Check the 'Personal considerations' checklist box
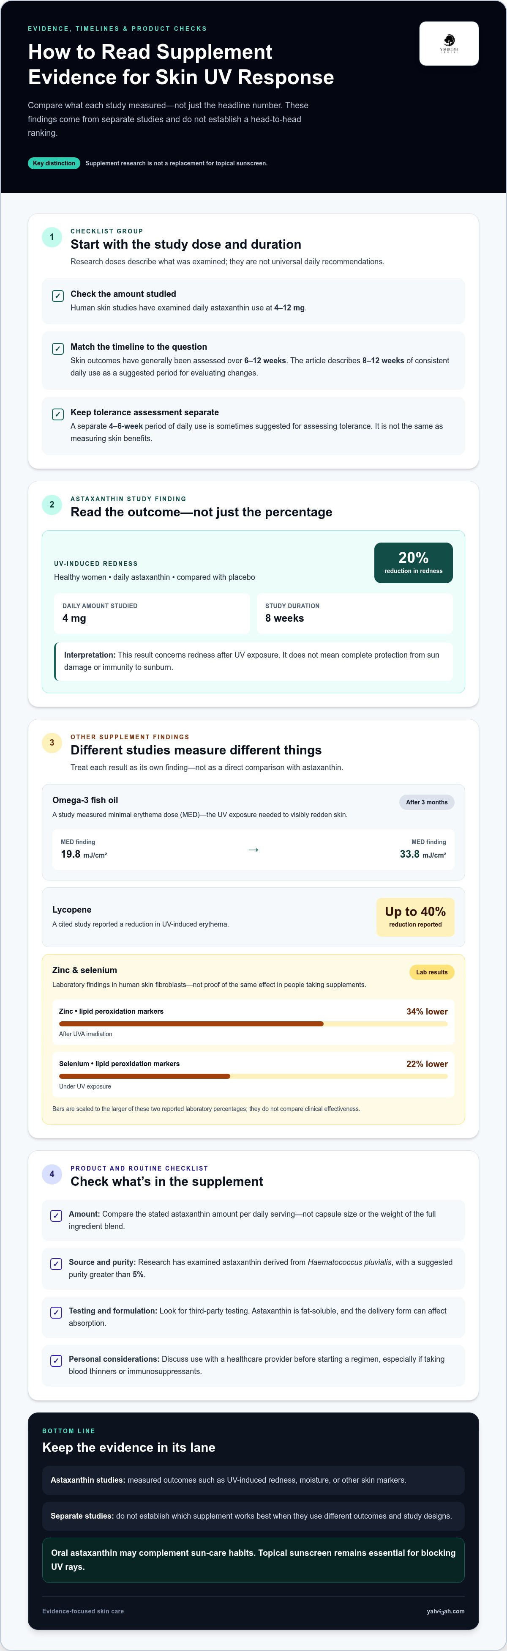 (x=56, y=1360)
